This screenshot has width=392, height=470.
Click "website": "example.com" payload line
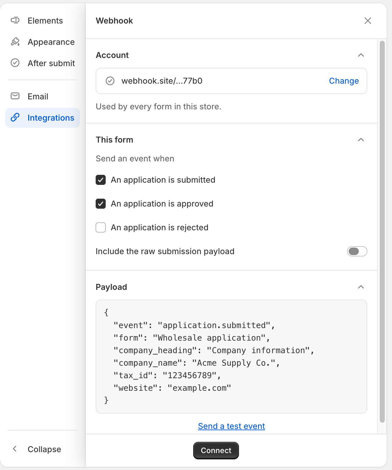(x=172, y=388)
